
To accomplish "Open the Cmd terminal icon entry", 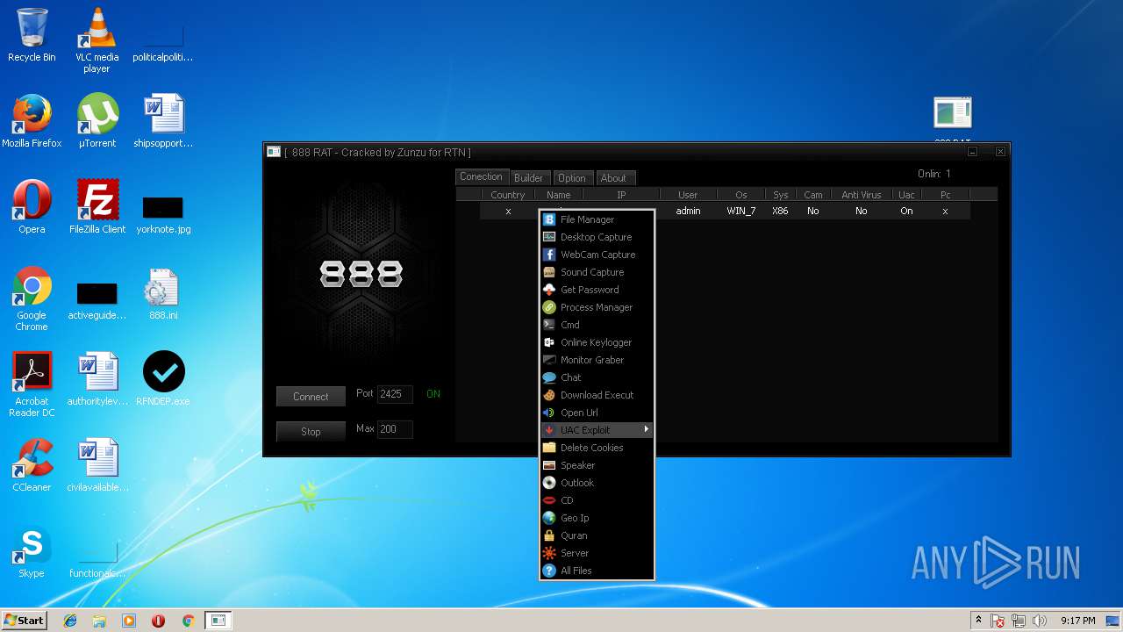I will click(x=549, y=325).
